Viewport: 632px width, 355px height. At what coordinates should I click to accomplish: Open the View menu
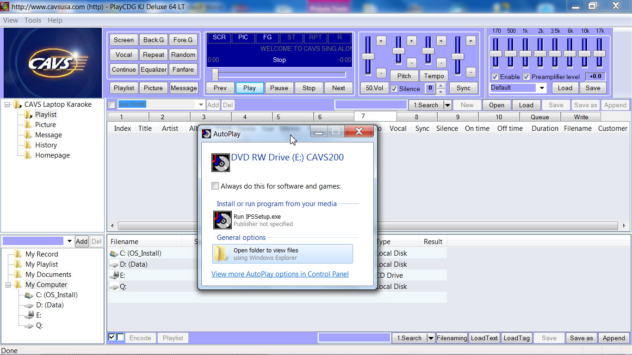pyautogui.click(x=11, y=20)
